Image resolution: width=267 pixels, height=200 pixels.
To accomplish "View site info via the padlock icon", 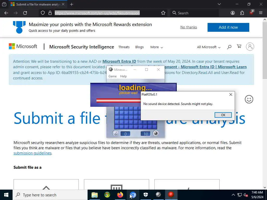I will click(50, 13).
